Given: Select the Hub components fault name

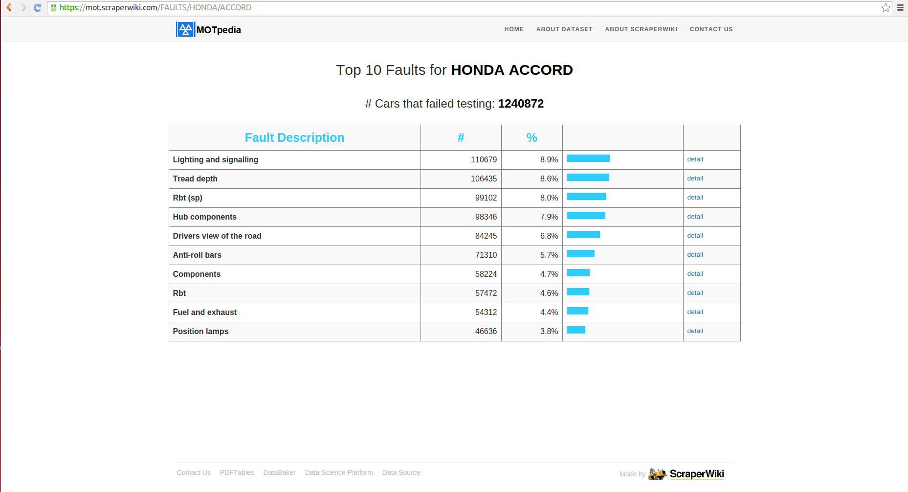Looking at the screenshot, I should click(204, 217).
